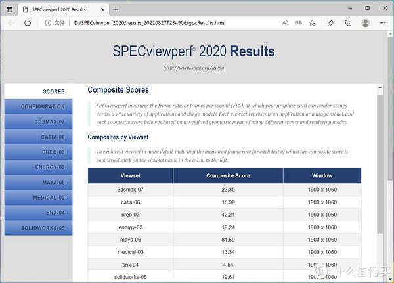Click the 4.54 composite score value
Viewport: 394px width, 283px height.
[x=228, y=265]
